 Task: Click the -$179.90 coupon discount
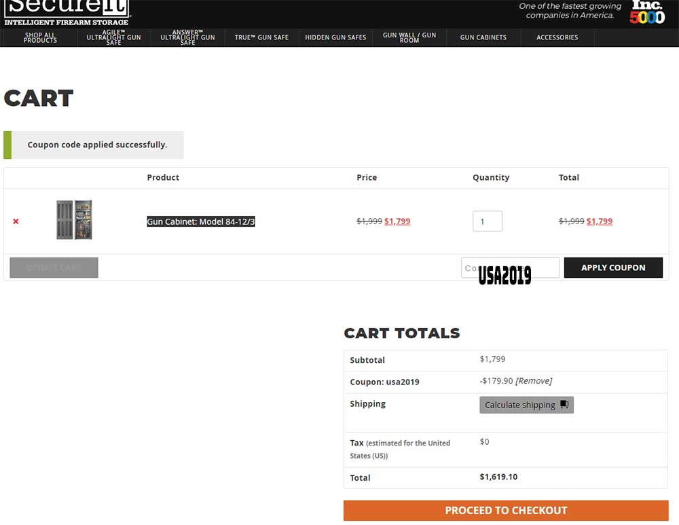coord(496,381)
